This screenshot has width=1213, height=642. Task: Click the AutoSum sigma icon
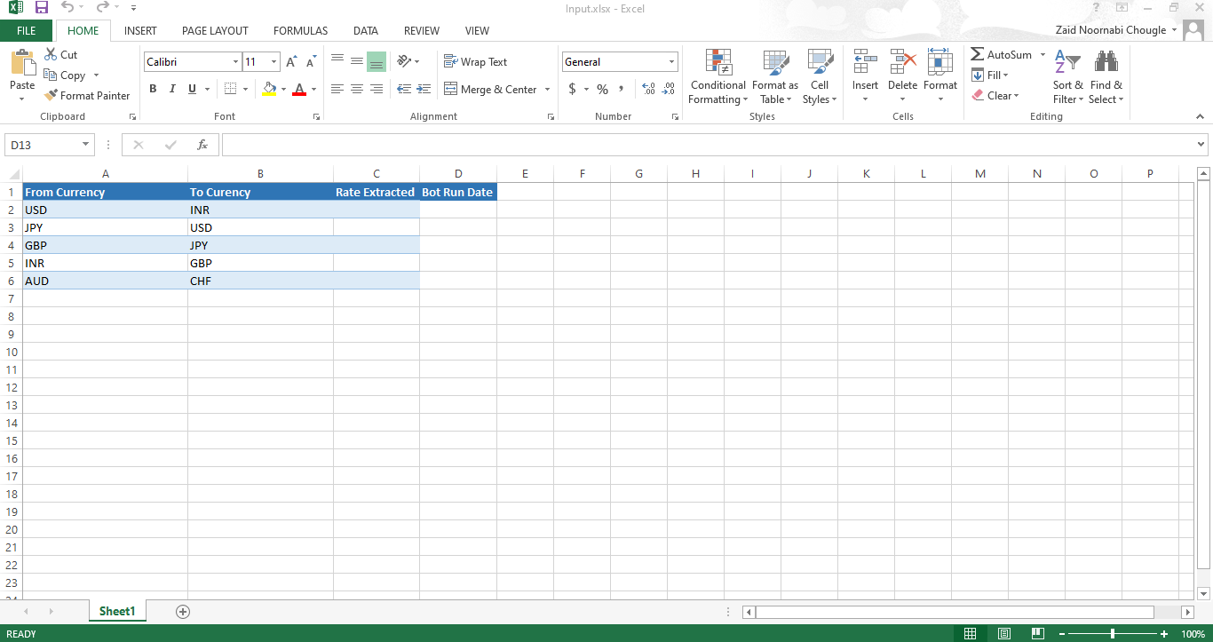pos(978,55)
